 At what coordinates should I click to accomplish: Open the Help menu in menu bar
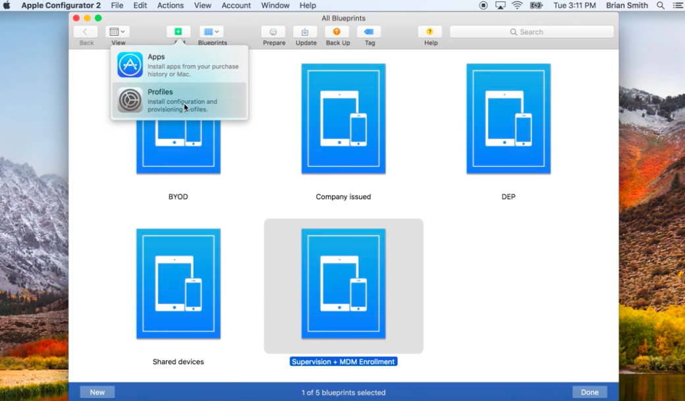point(308,5)
